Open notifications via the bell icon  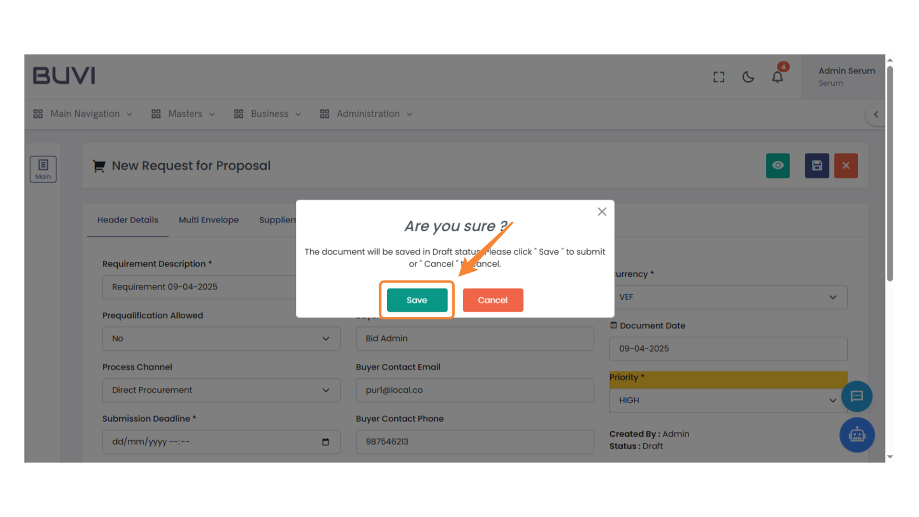777,77
